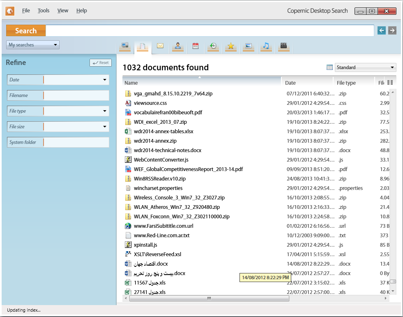This screenshot has height=317, width=403.
Task: Click the horizontal scrollbar thumb of results
Action: 209,298
